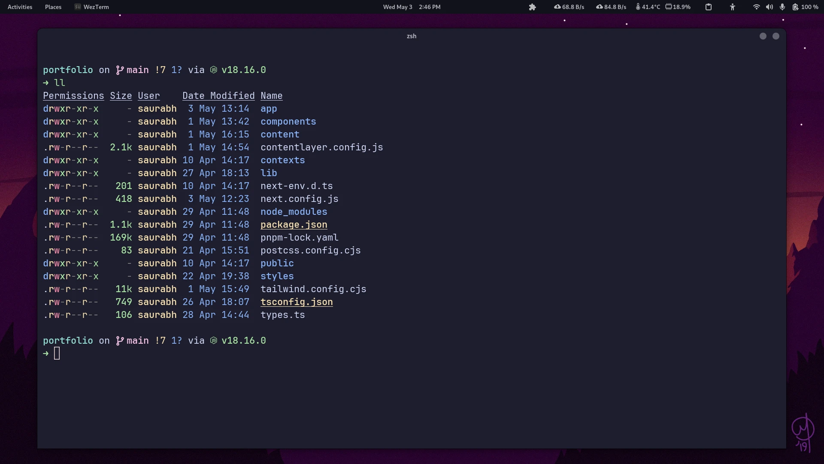The width and height of the screenshot is (824, 464).
Task: Click tailwind.config.cjs file name
Action: point(314,289)
